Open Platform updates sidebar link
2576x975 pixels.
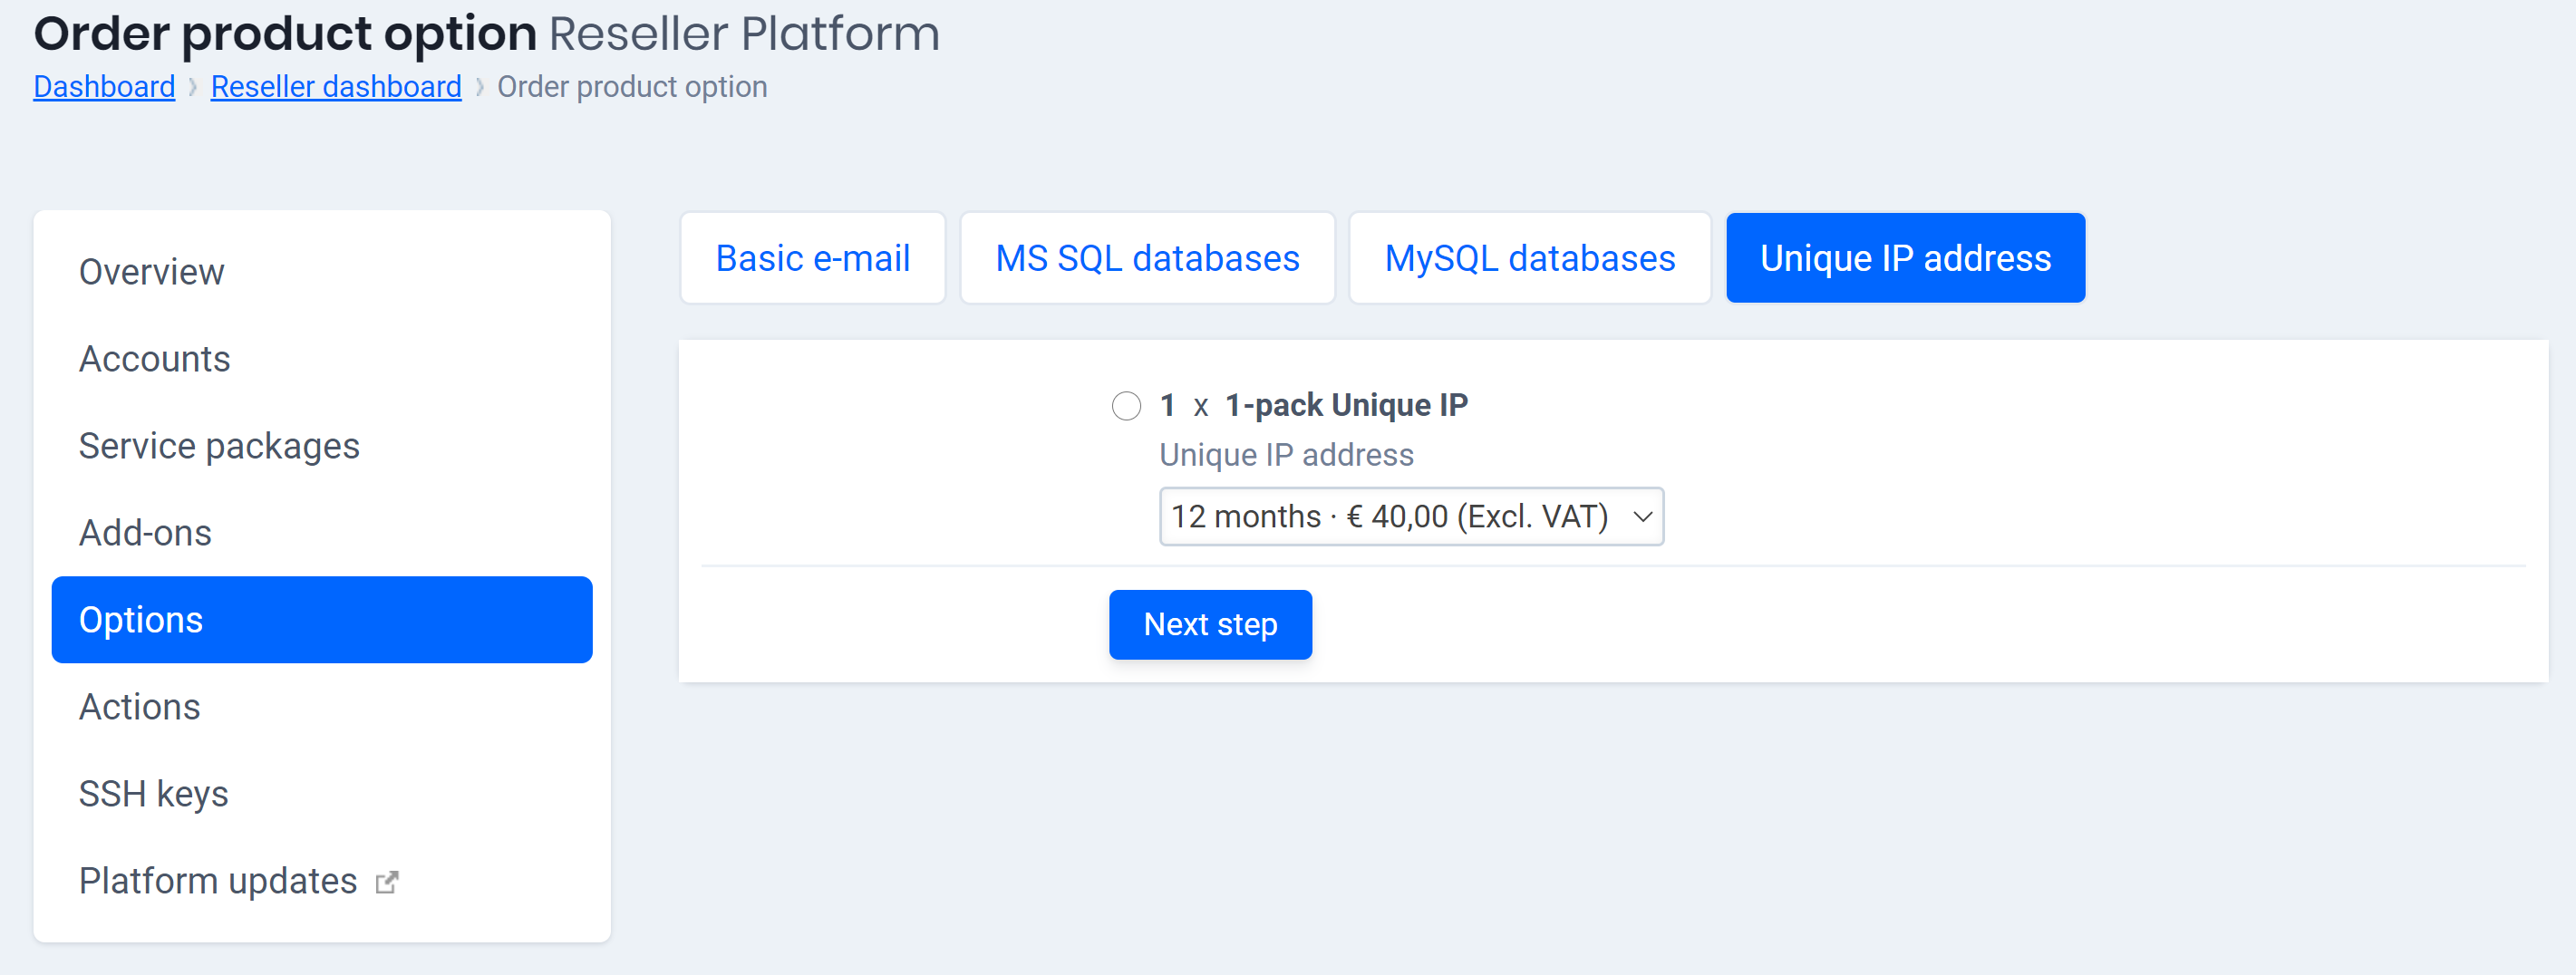click(x=218, y=881)
